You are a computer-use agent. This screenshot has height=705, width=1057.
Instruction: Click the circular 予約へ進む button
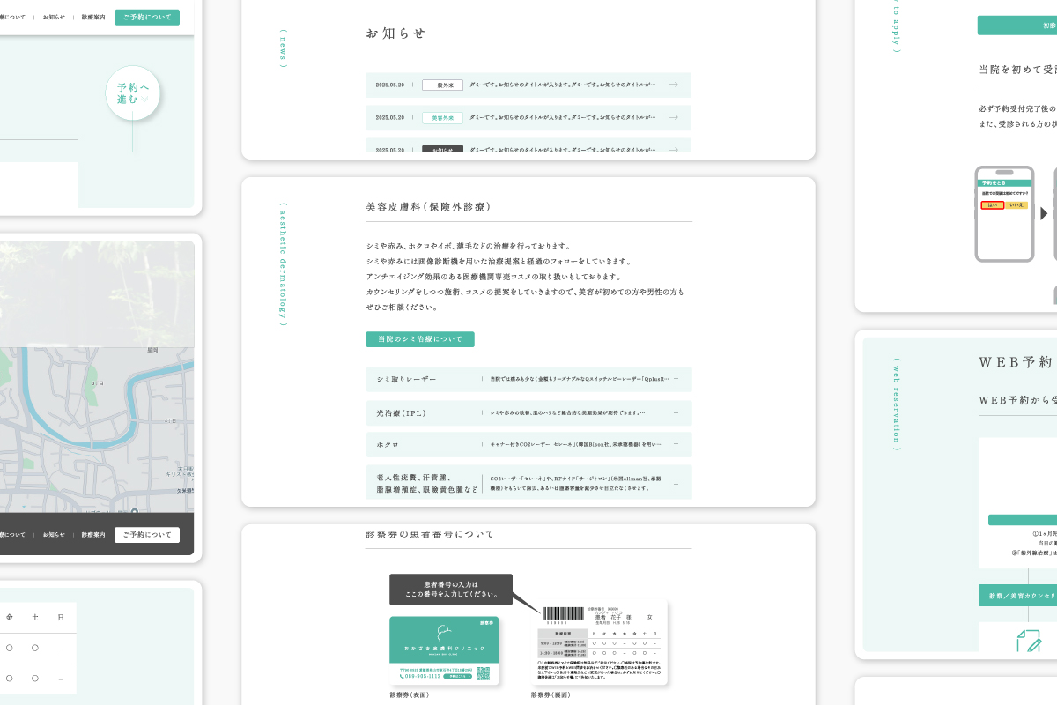pos(133,93)
